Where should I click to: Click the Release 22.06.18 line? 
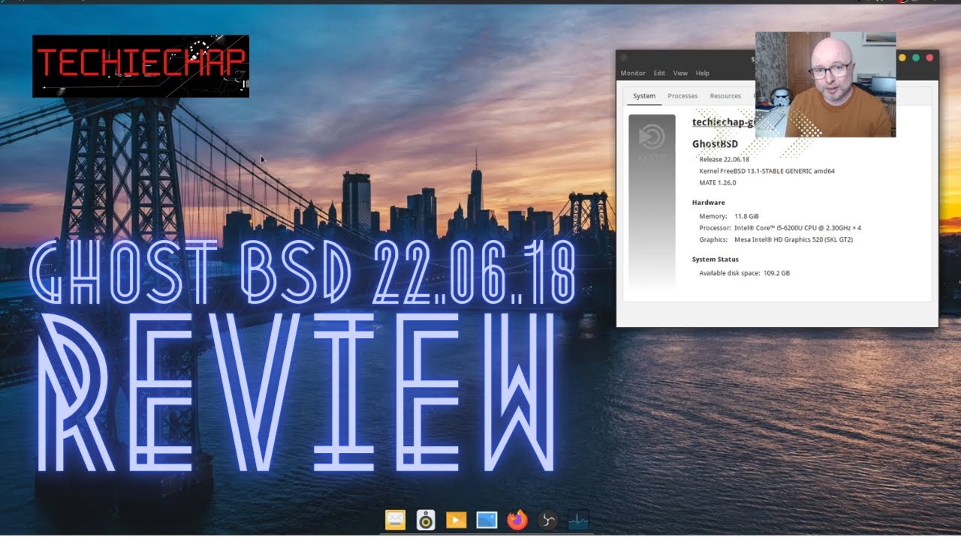click(724, 159)
